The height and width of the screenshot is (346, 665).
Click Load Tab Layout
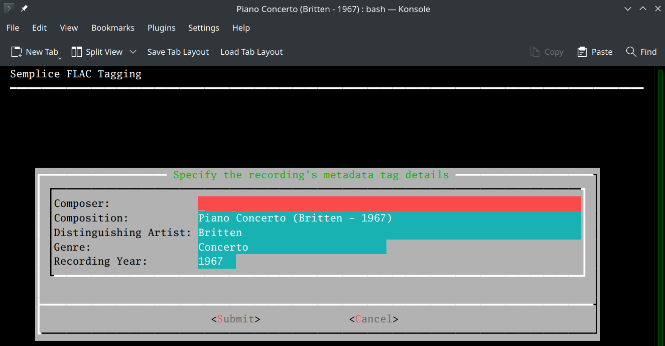[251, 52]
